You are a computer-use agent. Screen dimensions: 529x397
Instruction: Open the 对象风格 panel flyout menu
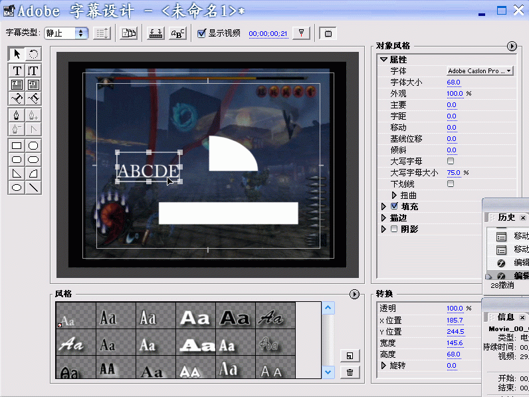tap(512, 47)
